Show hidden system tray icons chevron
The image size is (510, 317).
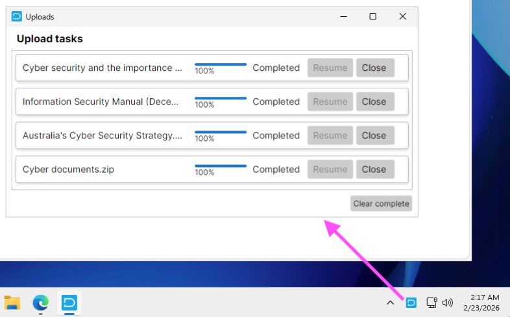point(391,303)
